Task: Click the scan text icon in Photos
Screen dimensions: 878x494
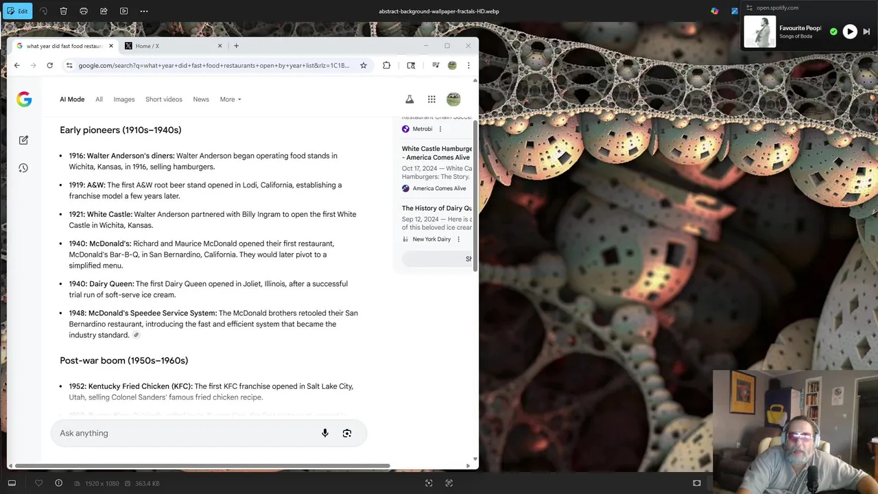Action: click(449, 483)
